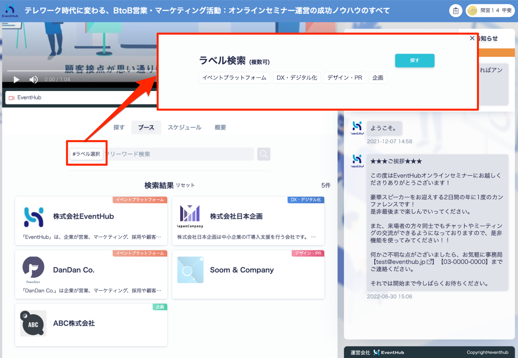
Task: Open the ABC株式会社 booth card
Action: [x=91, y=325]
